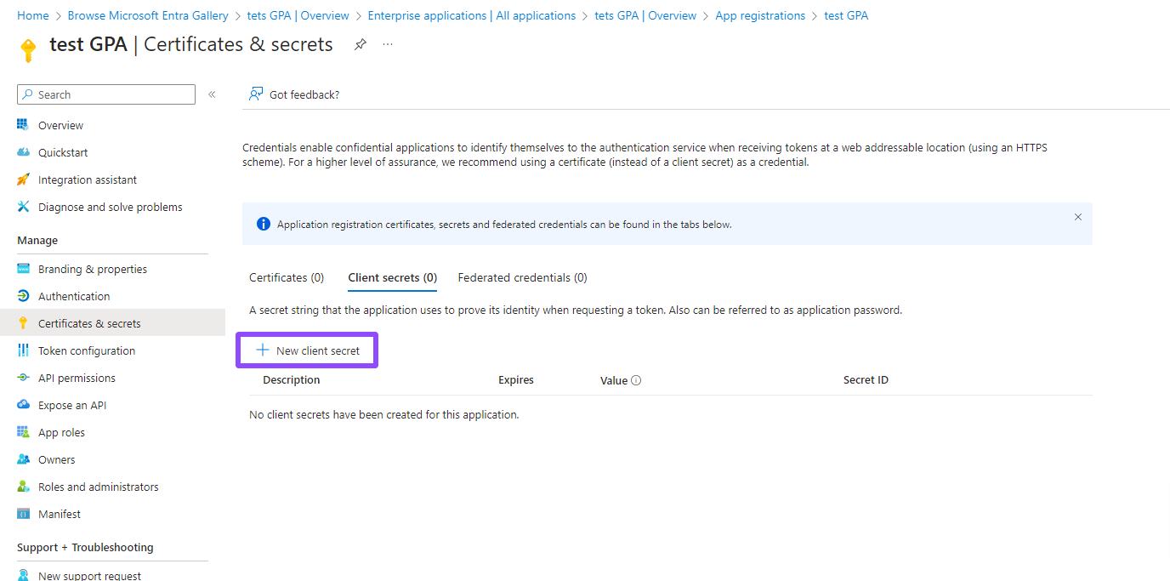Click the Expose an API cloud icon
The image size is (1170, 581).
[x=23, y=405]
